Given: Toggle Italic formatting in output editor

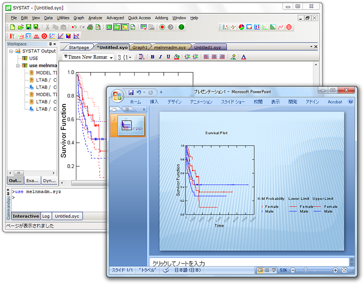Looking at the screenshot, I should tap(160, 57).
